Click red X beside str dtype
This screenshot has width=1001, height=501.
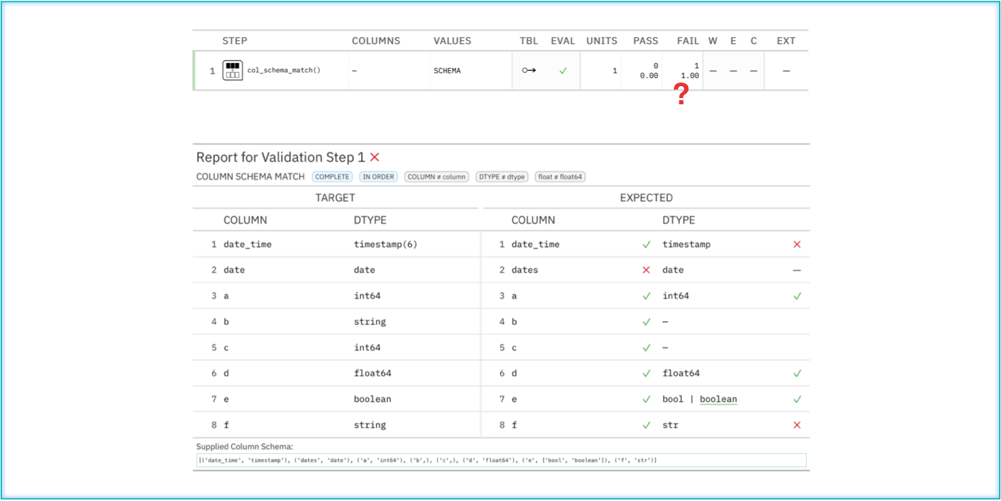(x=796, y=425)
